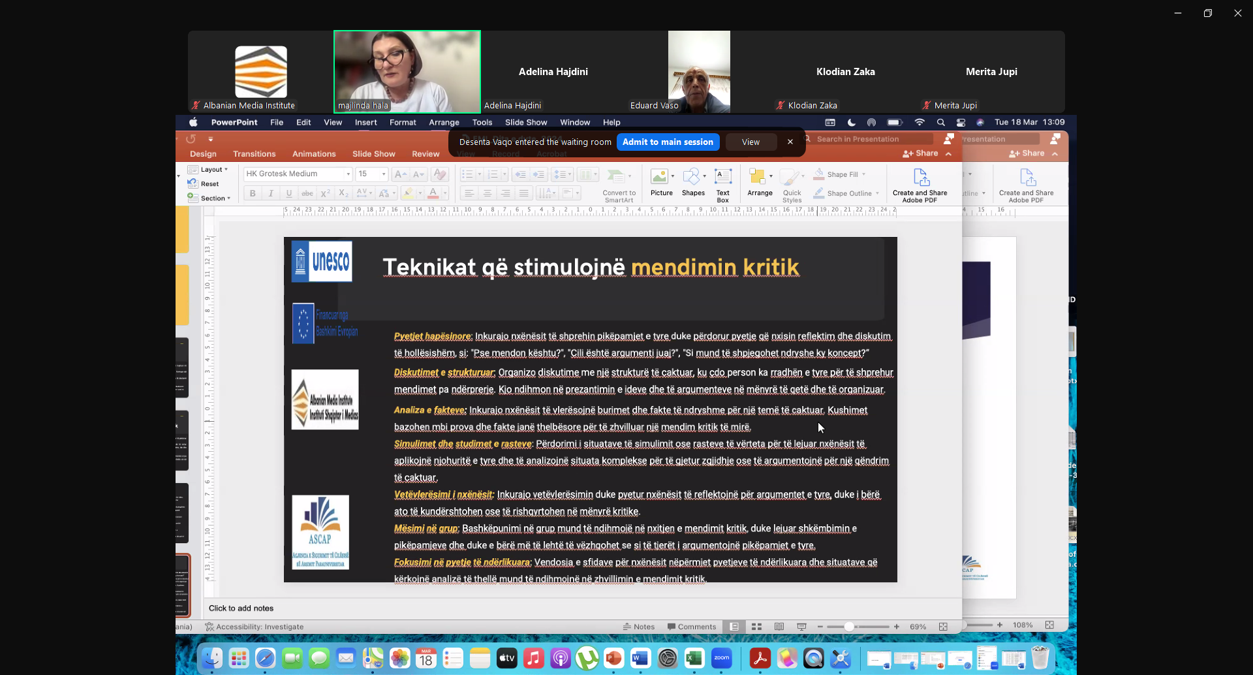Screen dimensions: 1253x675
Task: Toggle Bold formatting in the ribbon
Action: click(253, 193)
